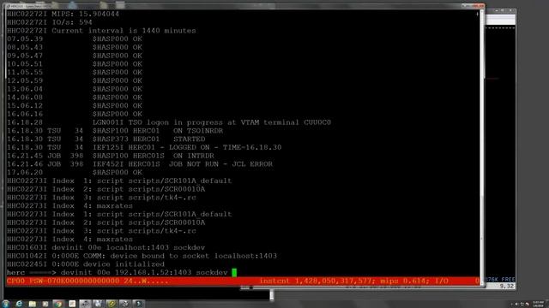This screenshot has width=549, height=308.
Task: Select the 16.06.16 $HASP000 OK line
Action: 75,114
